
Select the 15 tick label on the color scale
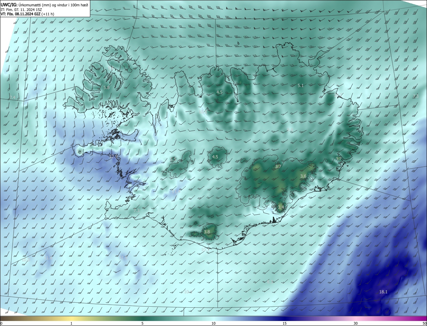point(285,323)
